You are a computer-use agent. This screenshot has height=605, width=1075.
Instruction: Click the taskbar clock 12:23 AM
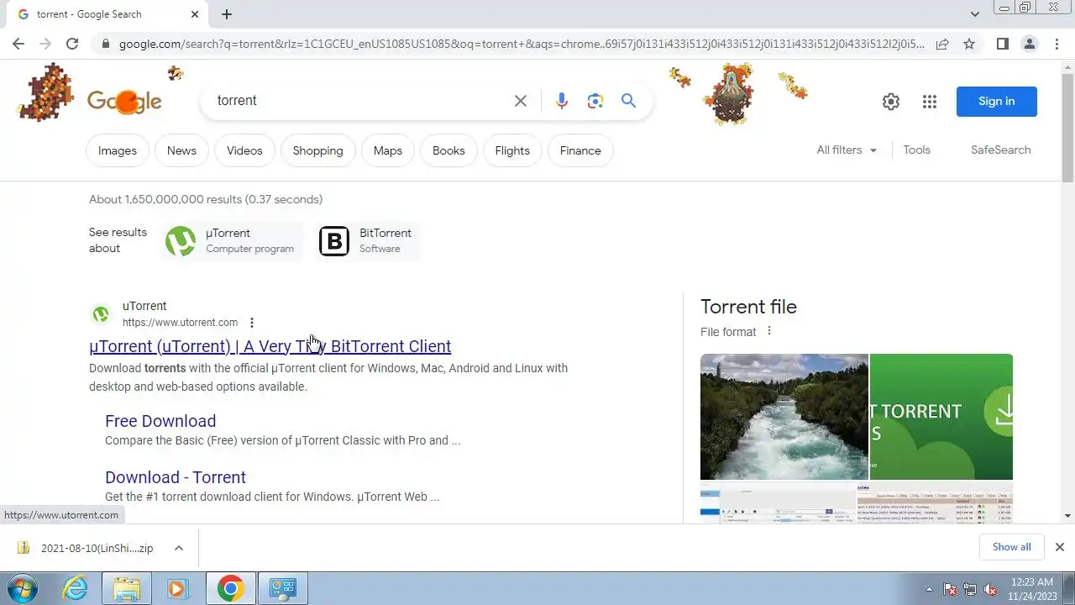click(1032, 582)
